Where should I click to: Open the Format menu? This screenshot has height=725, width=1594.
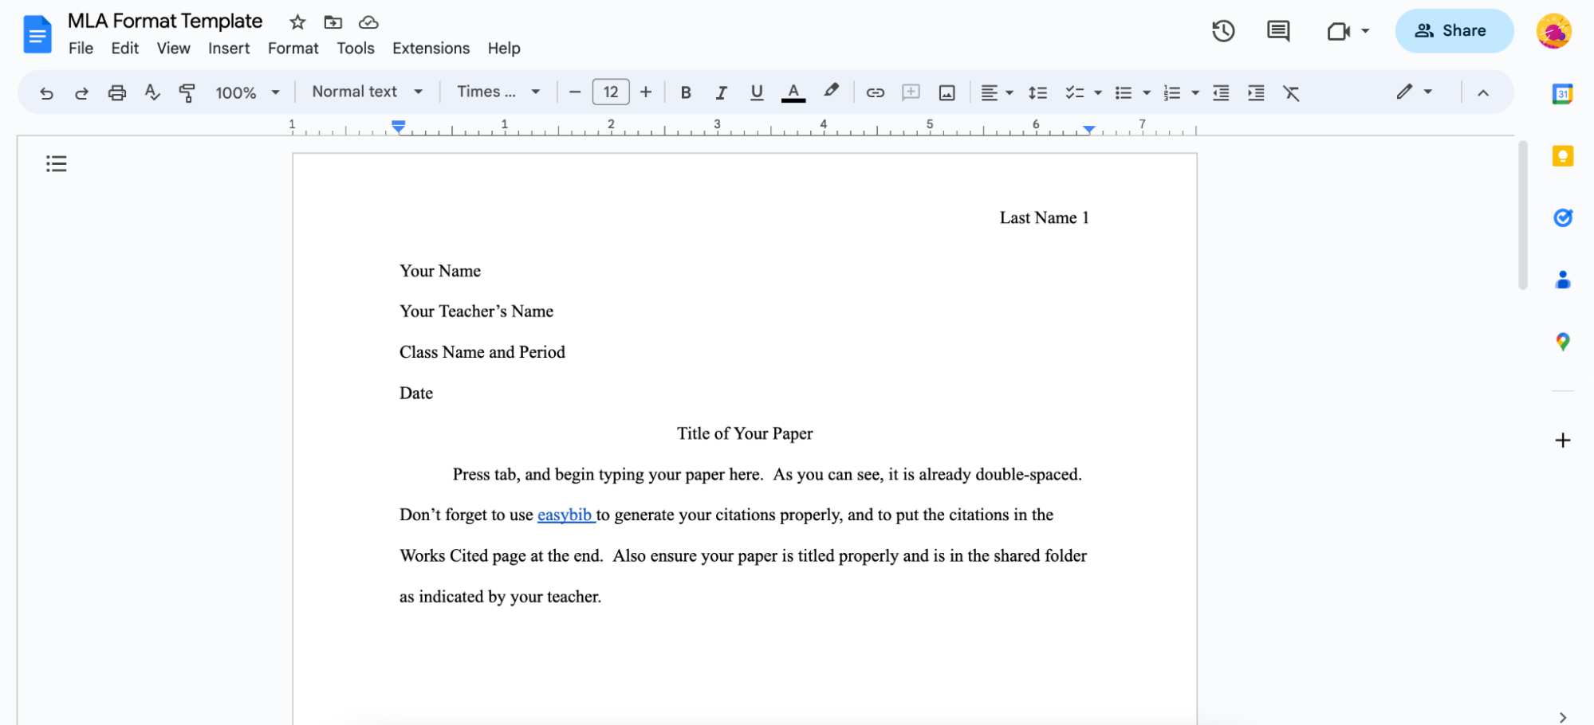point(293,48)
